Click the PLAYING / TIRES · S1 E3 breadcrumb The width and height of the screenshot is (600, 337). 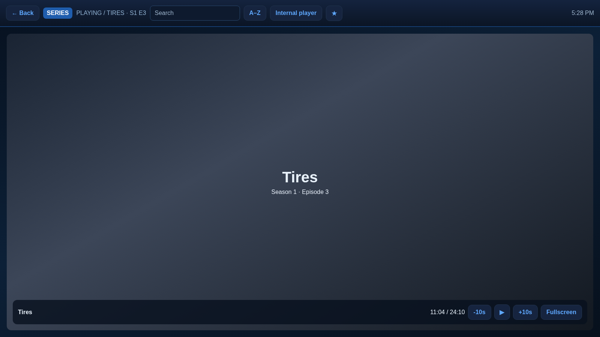pos(111,13)
